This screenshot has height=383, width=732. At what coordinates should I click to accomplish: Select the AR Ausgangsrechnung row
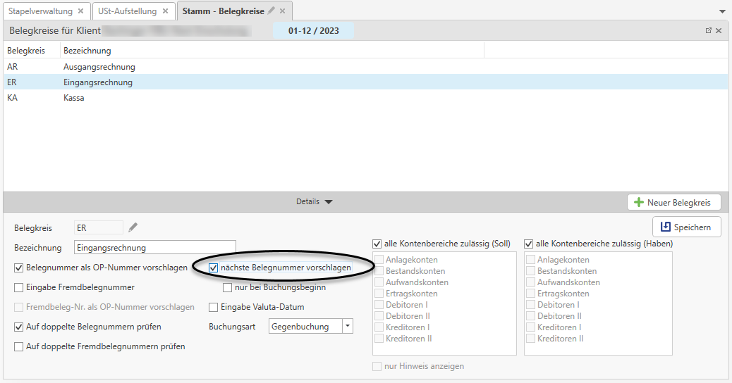click(99, 67)
